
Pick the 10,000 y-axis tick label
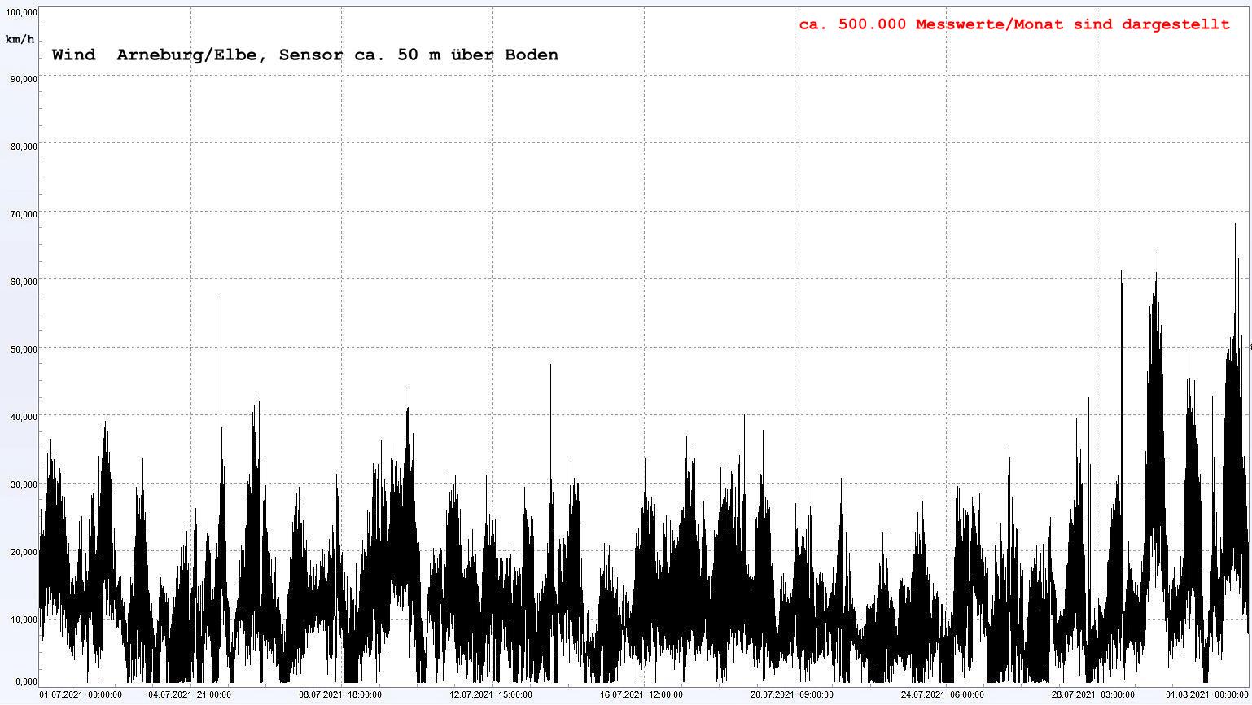point(22,620)
